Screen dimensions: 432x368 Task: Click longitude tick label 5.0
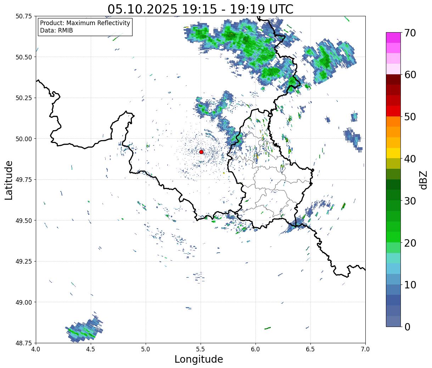coord(146,349)
